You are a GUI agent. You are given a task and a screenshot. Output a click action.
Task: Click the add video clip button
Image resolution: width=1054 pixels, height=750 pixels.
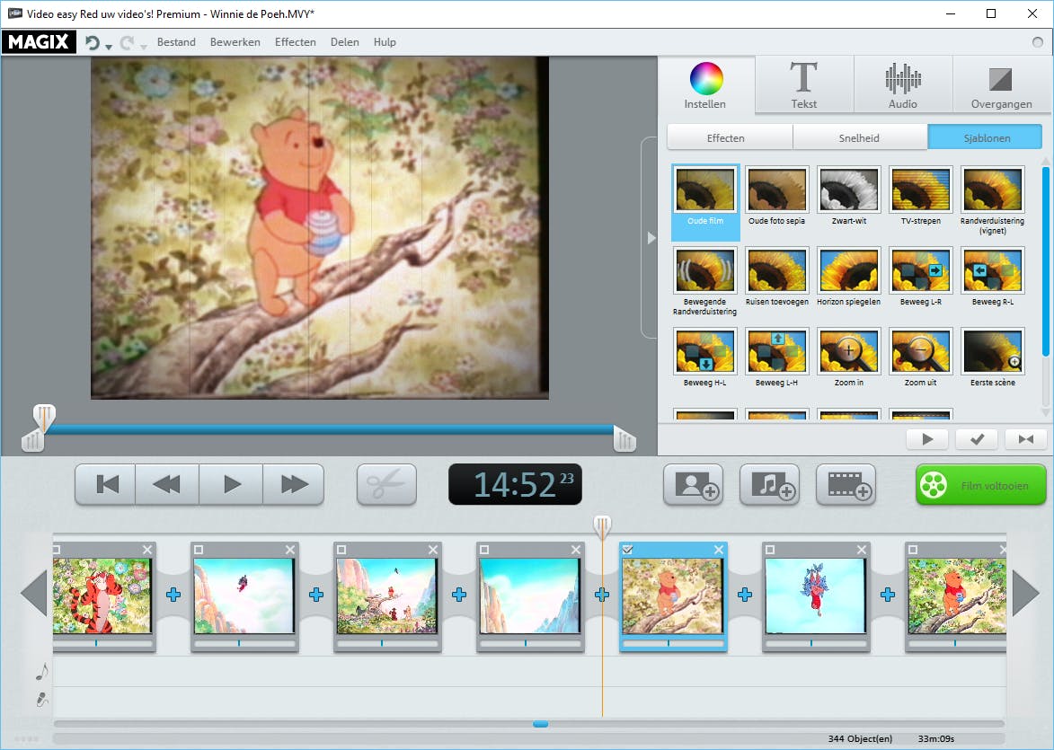coord(846,484)
